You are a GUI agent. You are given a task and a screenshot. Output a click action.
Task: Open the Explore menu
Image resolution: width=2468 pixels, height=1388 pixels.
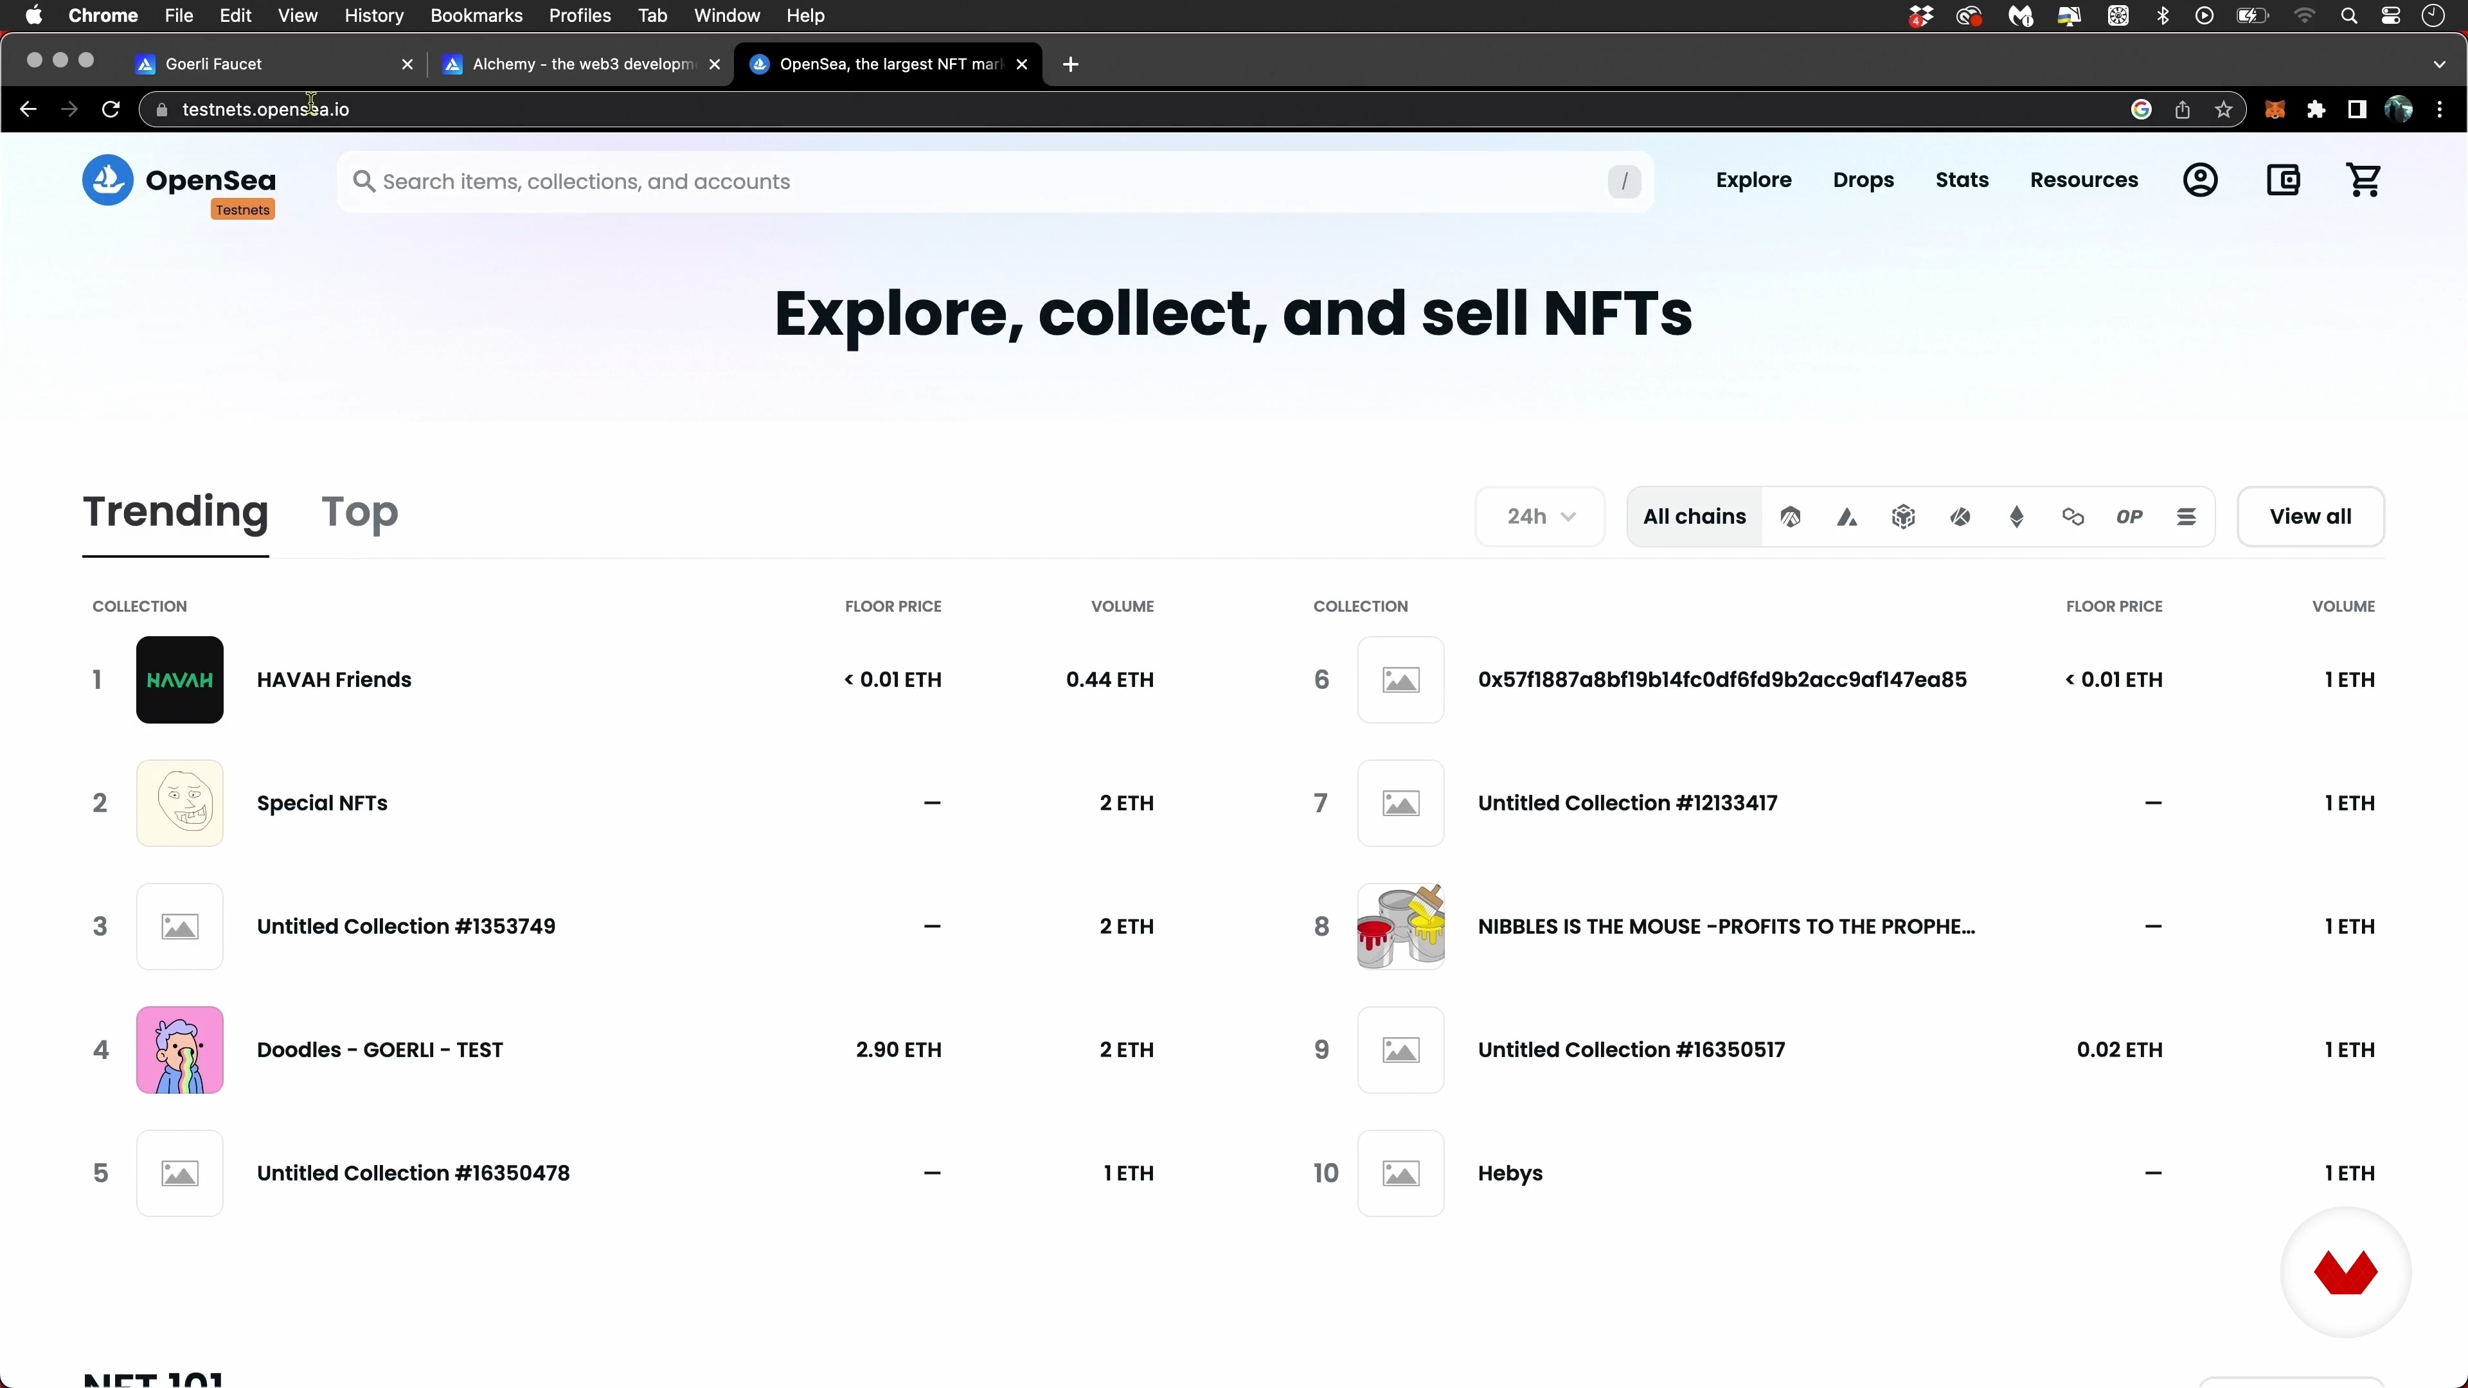[x=1753, y=180]
